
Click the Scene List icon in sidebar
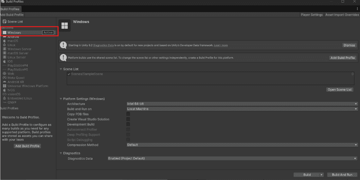(4, 22)
